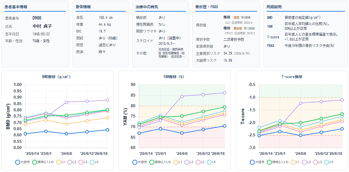
Task: Click the 70歳・女性 value
Action: coord(41,41)
